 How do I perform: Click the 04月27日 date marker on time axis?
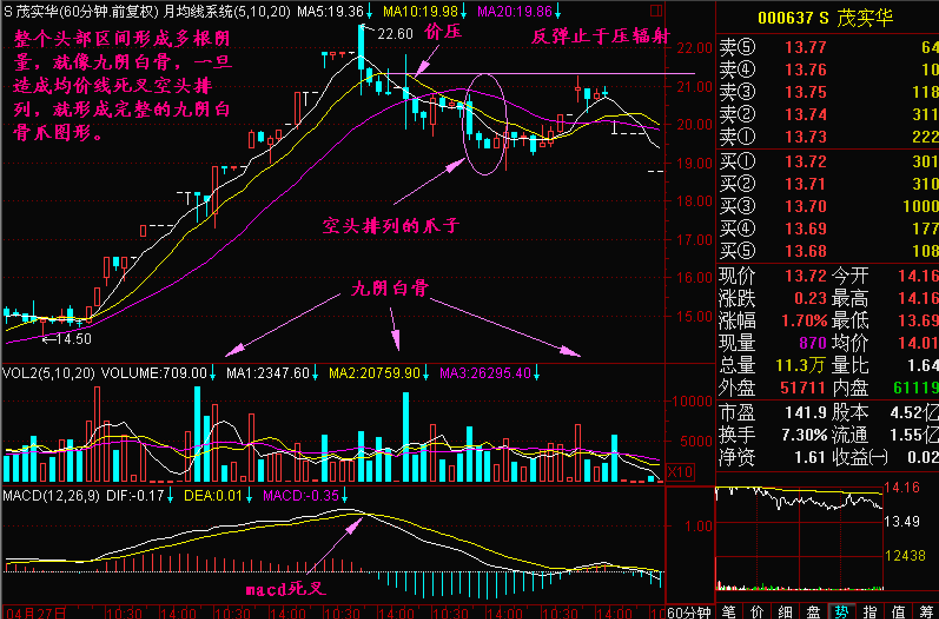pos(37,613)
